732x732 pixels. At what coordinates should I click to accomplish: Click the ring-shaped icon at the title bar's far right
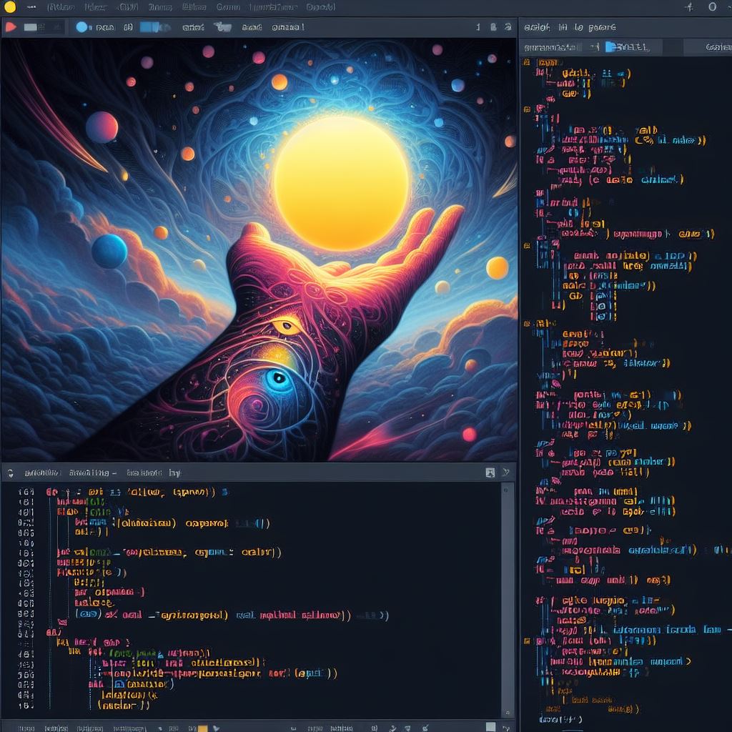[x=713, y=6]
